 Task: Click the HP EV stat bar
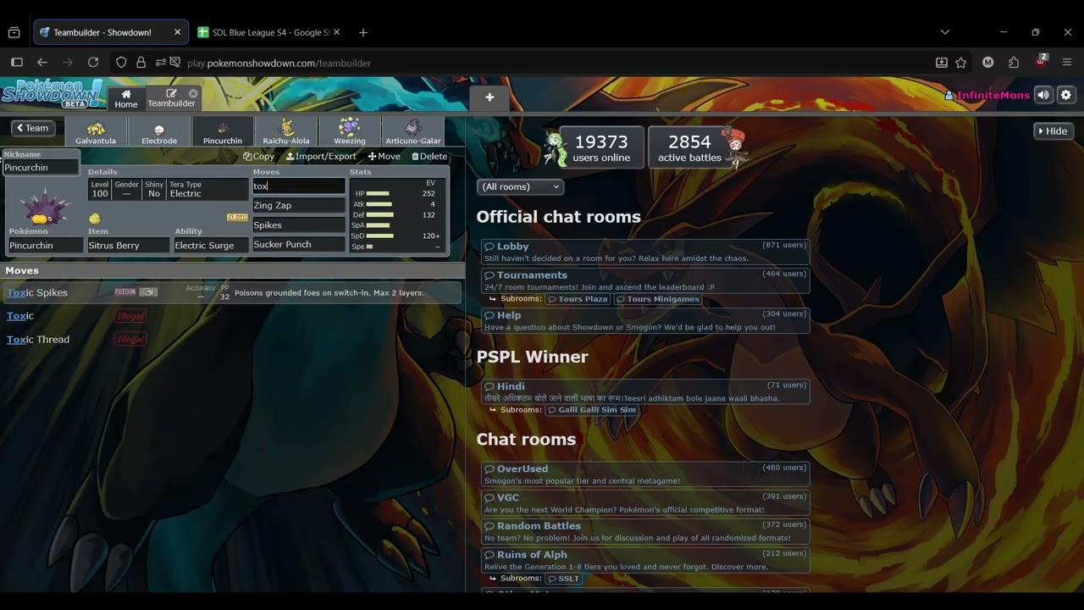click(x=378, y=194)
